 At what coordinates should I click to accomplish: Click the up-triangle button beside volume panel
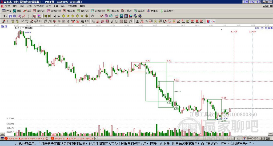click(2, 134)
